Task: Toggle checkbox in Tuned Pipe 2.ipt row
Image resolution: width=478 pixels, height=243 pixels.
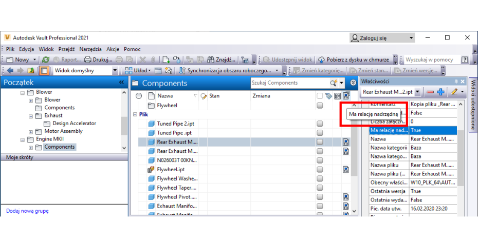Action: click(320, 124)
